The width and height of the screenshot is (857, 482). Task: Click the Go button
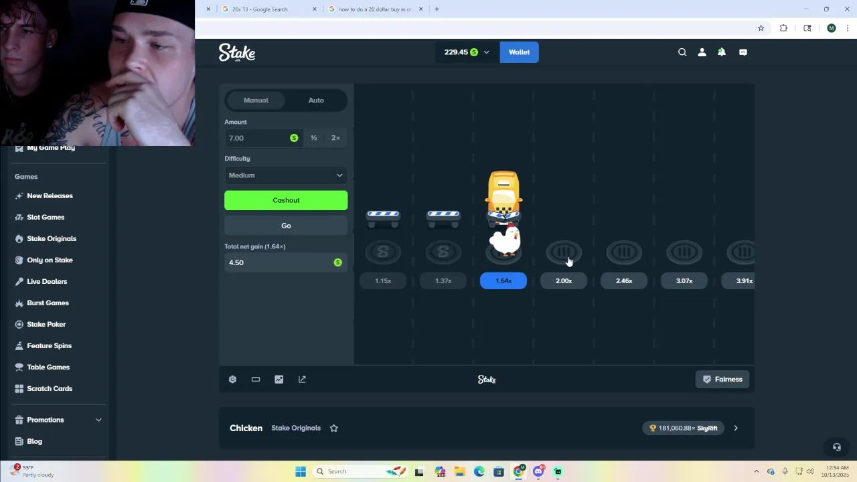[x=286, y=226]
